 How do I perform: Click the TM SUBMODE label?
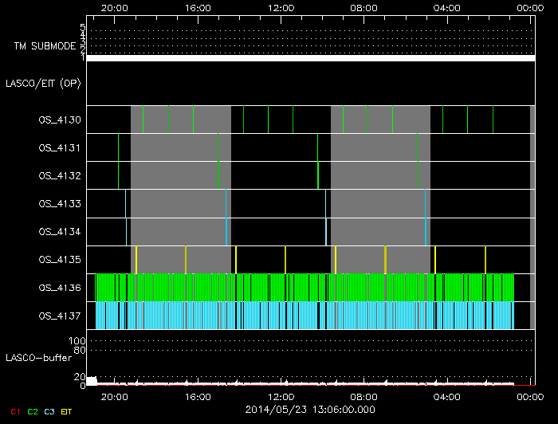(44, 46)
